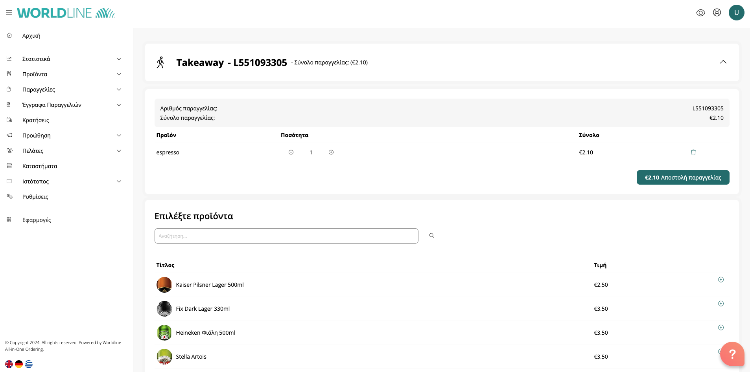Click the Αποστολή παραγγελίας button
Image resolution: width=750 pixels, height=372 pixels.
coord(683,178)
